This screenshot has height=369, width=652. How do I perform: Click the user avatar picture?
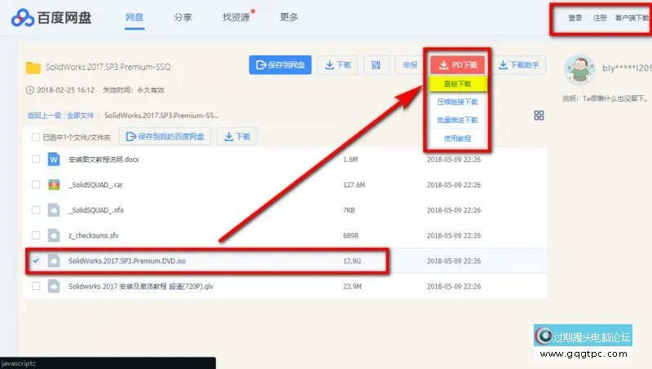pos(580,70)
